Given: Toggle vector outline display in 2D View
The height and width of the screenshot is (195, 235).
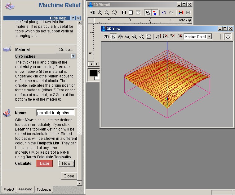Looking at the screenshot, I should pyautogui.click(x=148, y=13).
